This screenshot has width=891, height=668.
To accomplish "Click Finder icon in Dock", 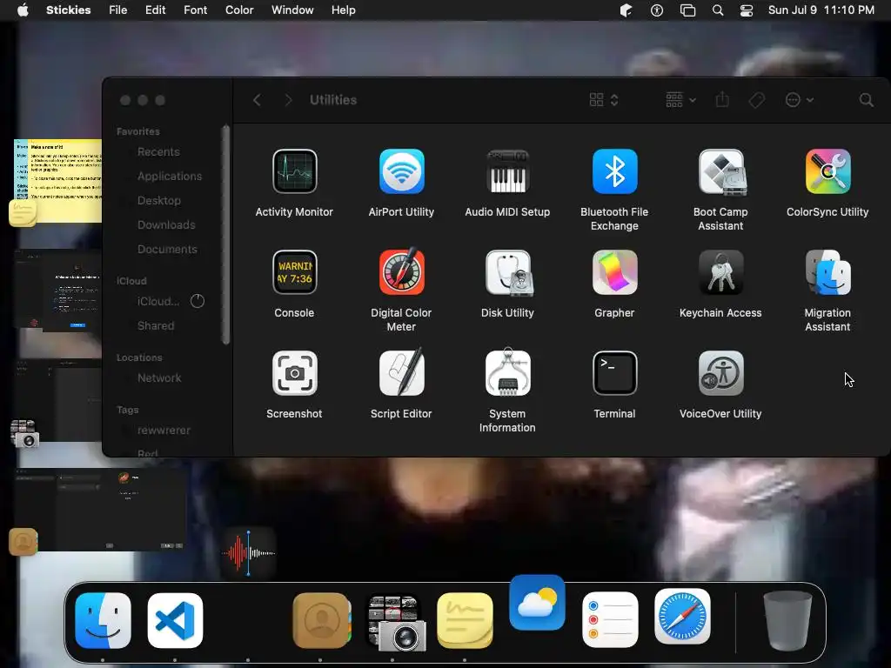I will pos(103,620).
